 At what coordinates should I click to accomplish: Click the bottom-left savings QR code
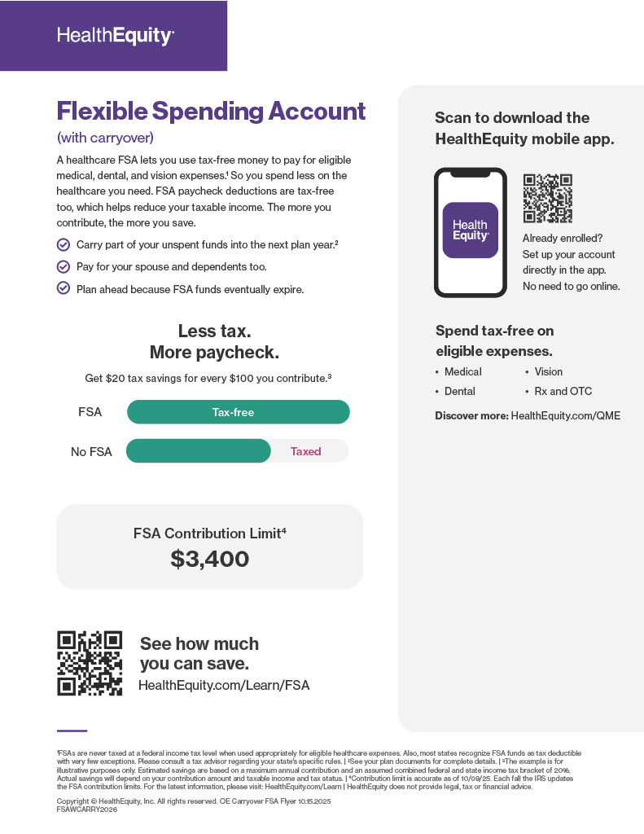[90, 663]
